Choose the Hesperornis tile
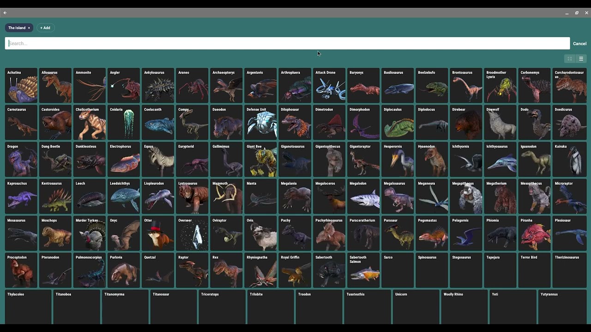This screenshot has height=332, width=591. 398,159
